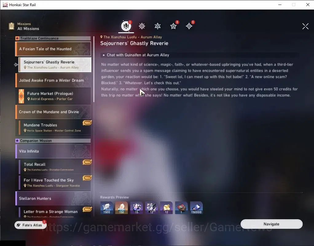314x246 pixels.
Task: Click the 150 Stellar Jade reward icon
Action: click(x=122, y=208)
